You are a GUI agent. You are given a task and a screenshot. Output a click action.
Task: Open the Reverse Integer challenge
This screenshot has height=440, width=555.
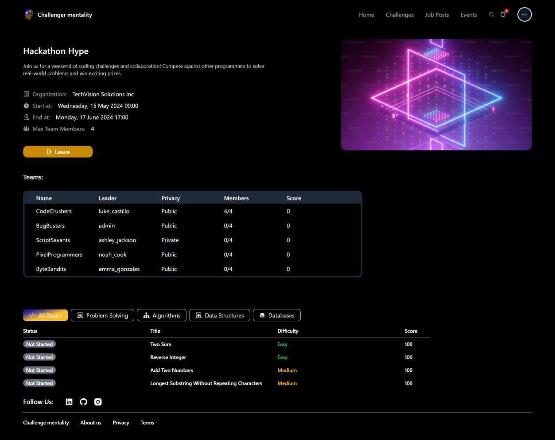[168, 357]
